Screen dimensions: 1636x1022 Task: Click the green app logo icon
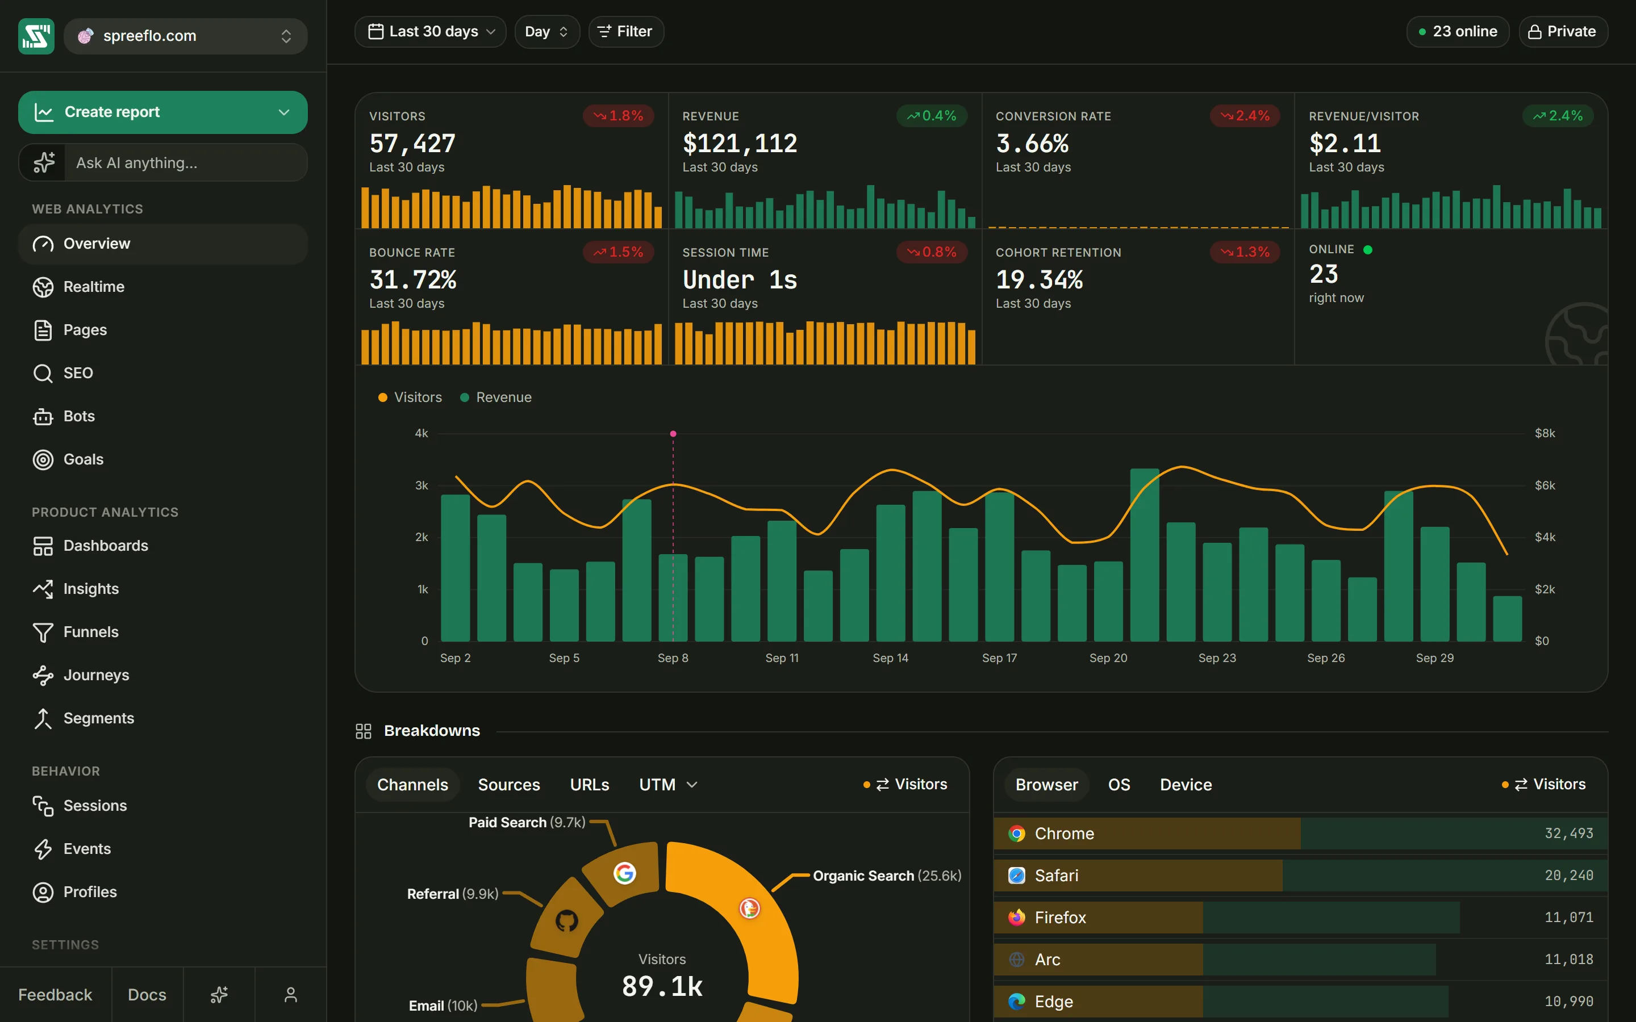[x=36, y=36]
